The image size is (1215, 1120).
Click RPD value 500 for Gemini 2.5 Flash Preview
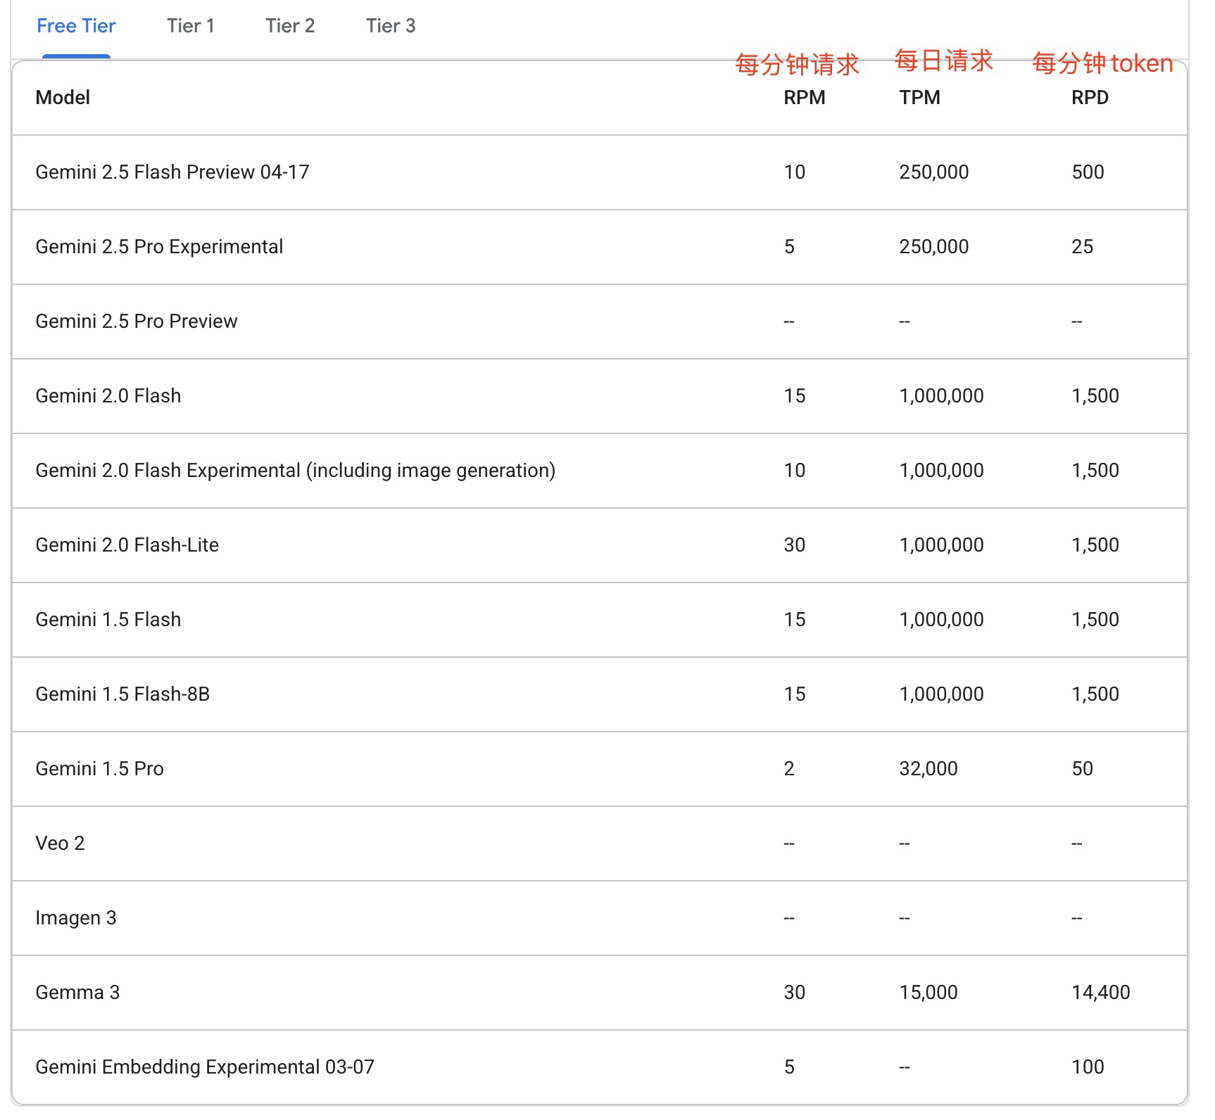1088,172
